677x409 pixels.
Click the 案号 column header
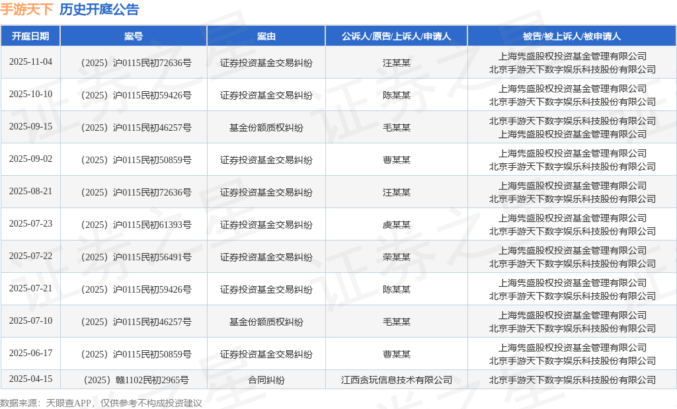pos(134,36)
